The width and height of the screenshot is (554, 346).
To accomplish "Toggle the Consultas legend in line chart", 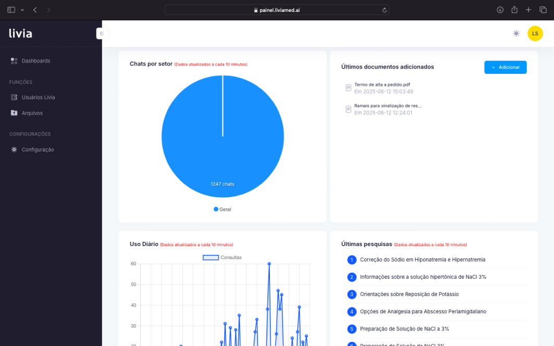I will (x=222, y=258).
